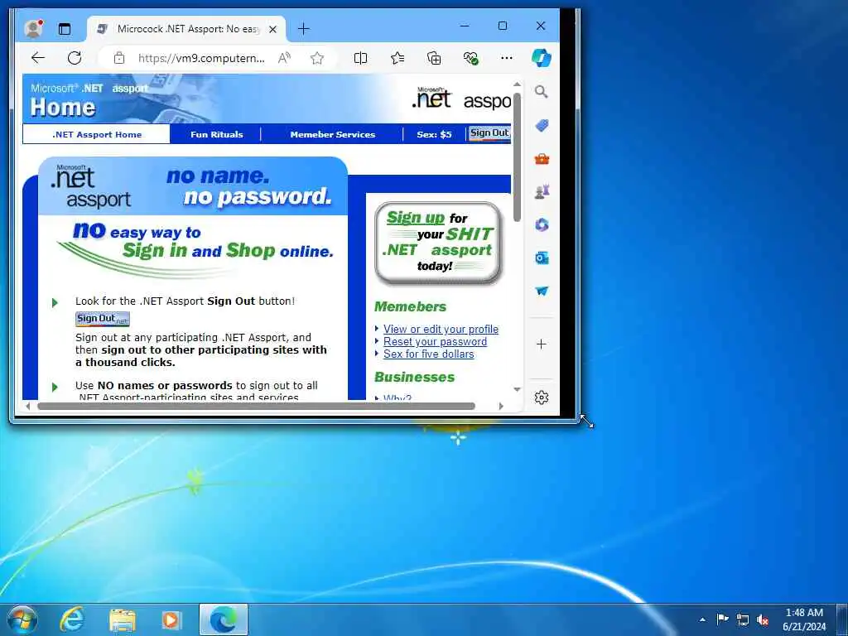The width and height of the screenshot is (848, 636).
Task: Open the Windows Start menu
Action: pos(22,619)
